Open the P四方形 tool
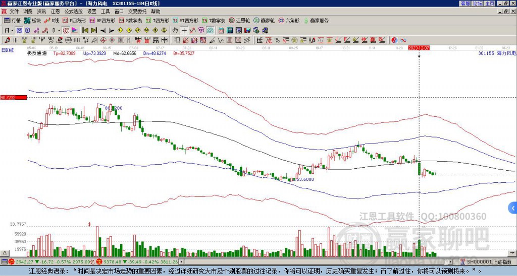This screenshot has width=517, height=276. pos(74,20)
